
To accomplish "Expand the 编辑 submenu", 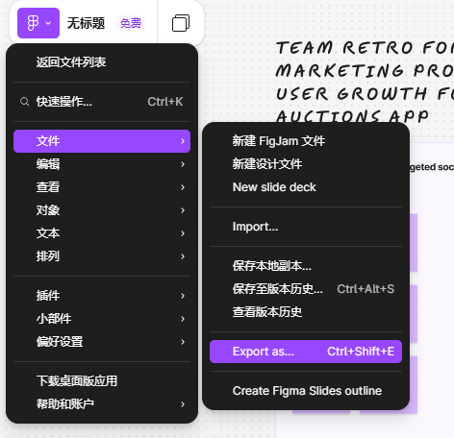I will pyautogui.click(x=102, y=164).
